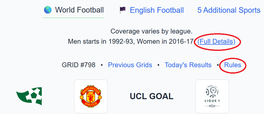Viewport: 264px width, 114px height.
Task: Click the "Coverage varies by league." text
Action: [x=151, y=31]
